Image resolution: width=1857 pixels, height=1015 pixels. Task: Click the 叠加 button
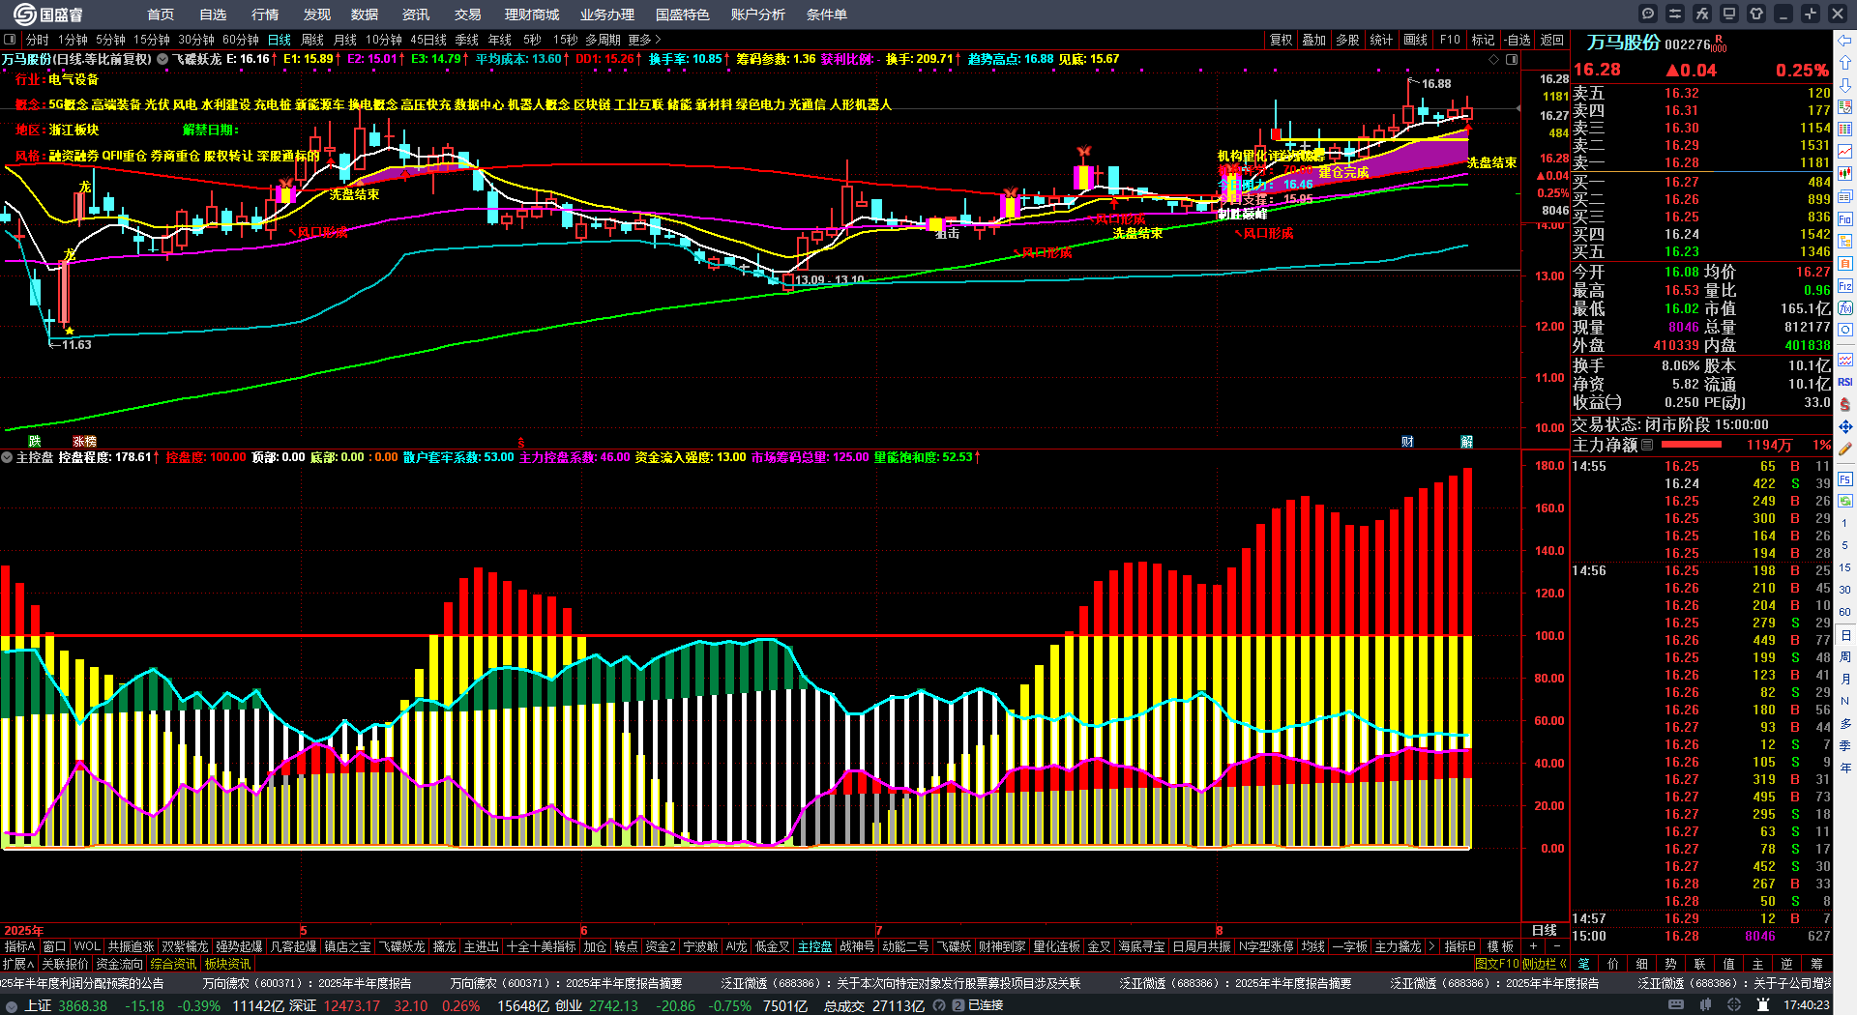coord(1314,40)
